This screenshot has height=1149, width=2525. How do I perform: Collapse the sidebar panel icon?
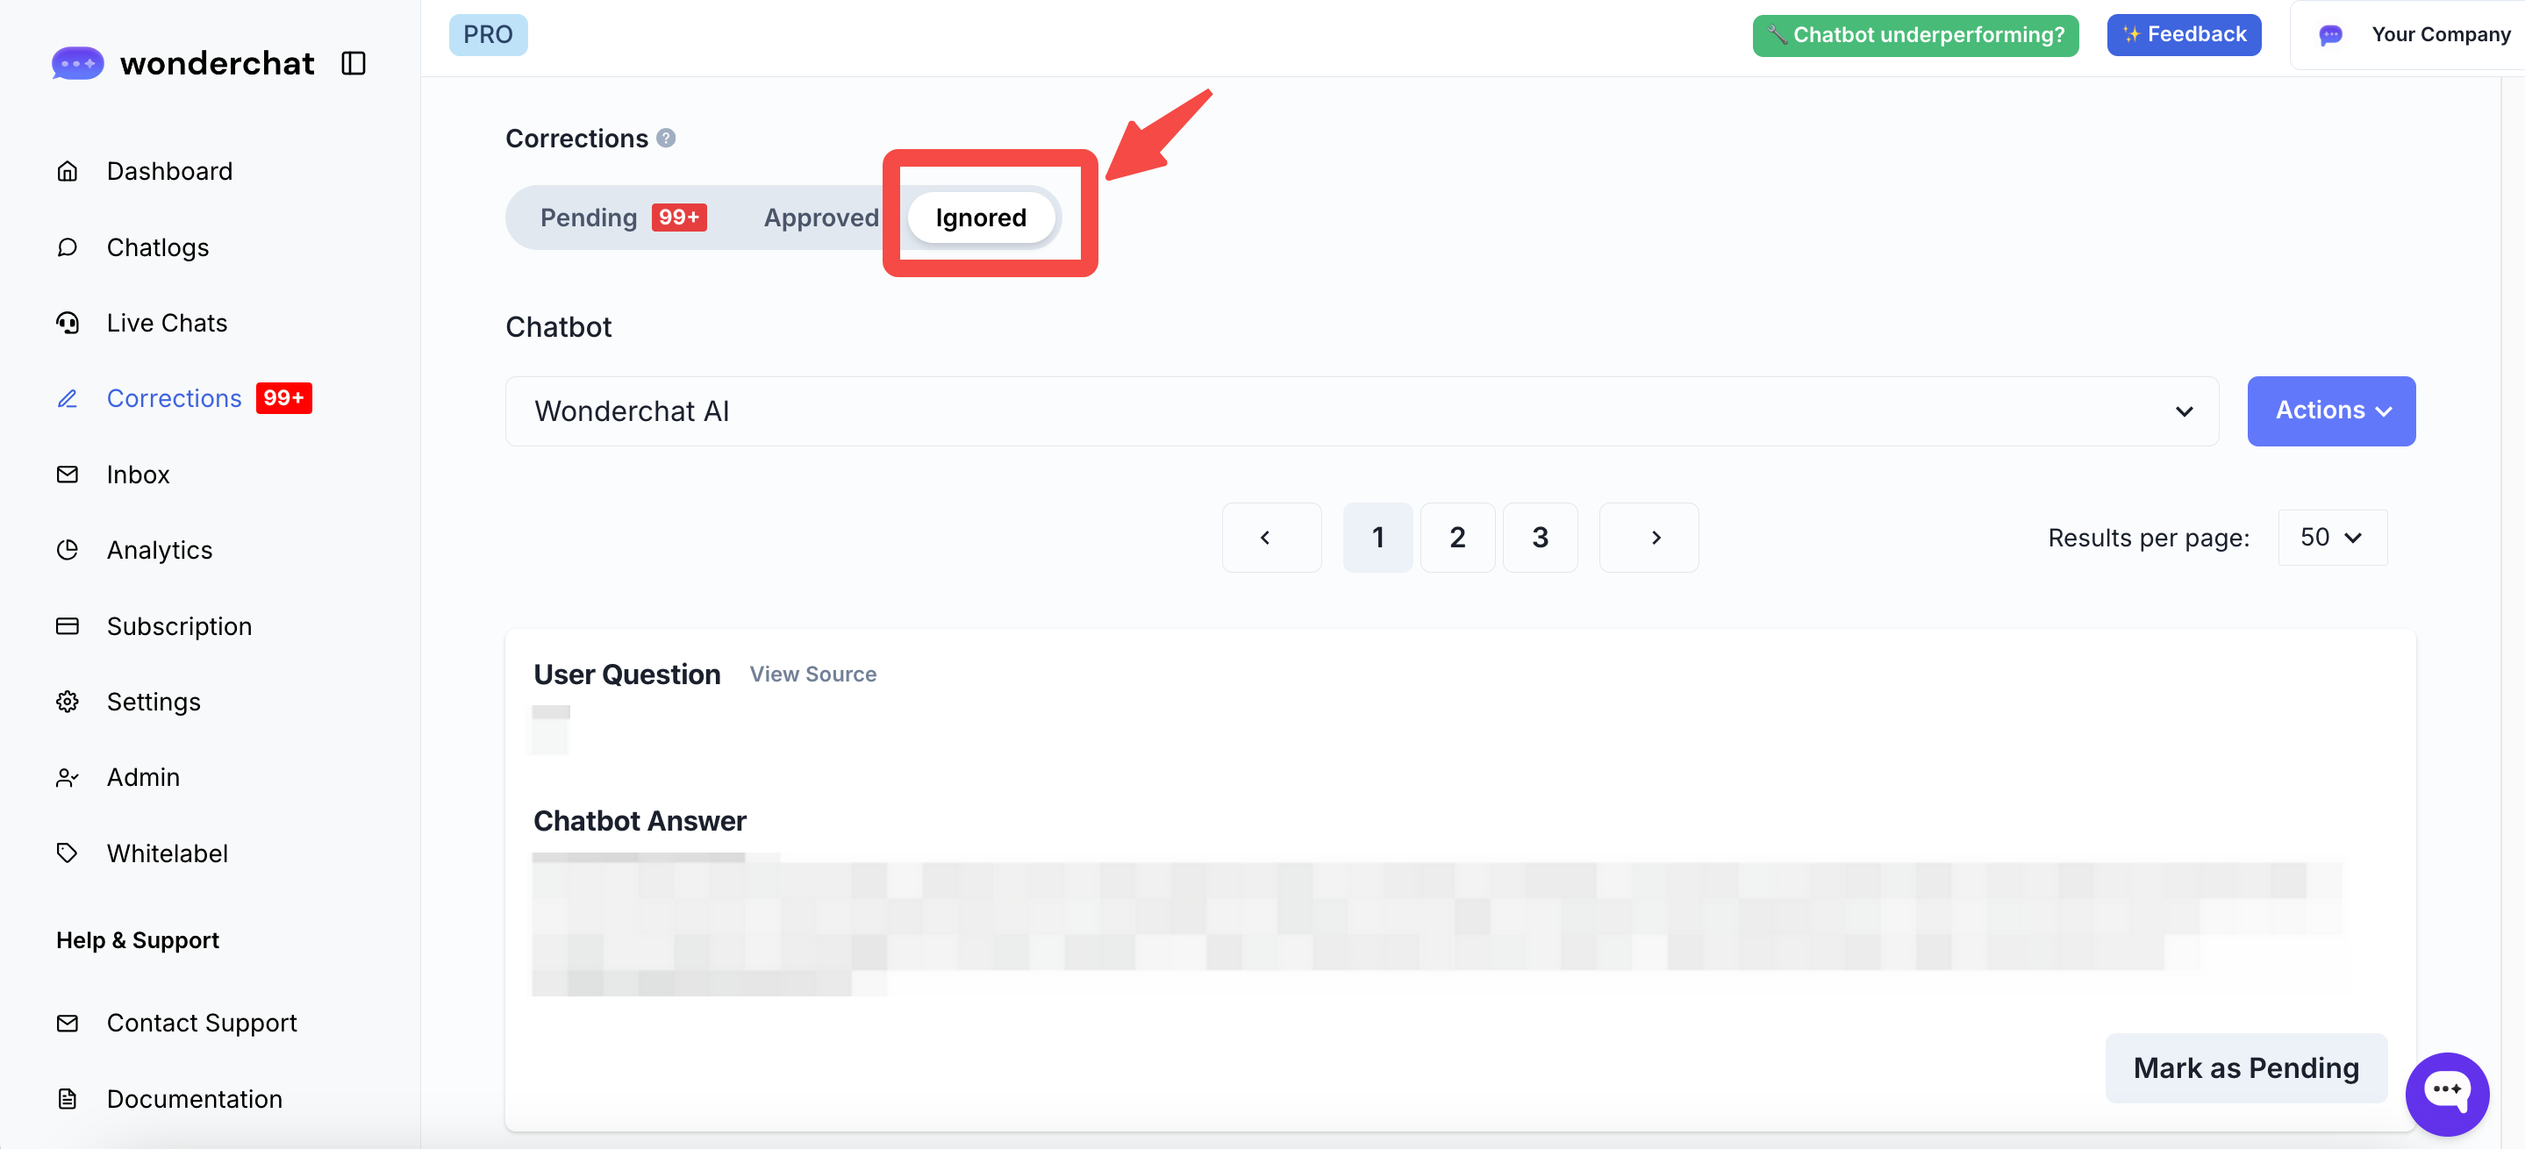353,64
